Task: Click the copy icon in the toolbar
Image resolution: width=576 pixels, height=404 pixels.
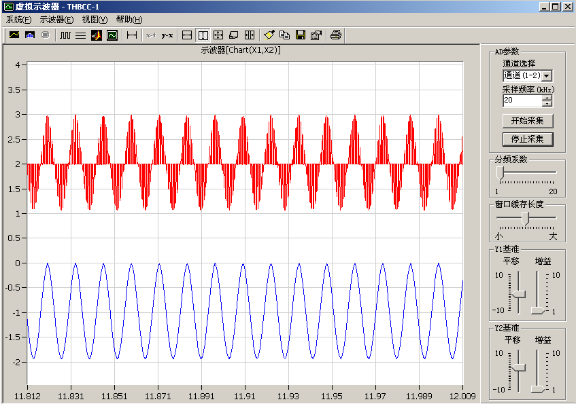Action: [284, 35]
